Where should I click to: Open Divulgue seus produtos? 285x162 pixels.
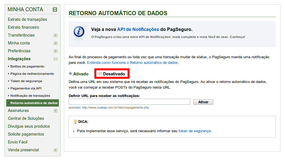(29, 126)
